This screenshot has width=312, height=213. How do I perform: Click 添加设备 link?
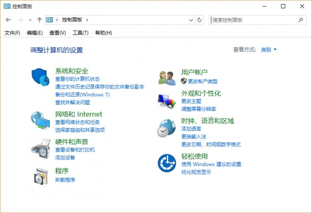click(x=65, y=158)
